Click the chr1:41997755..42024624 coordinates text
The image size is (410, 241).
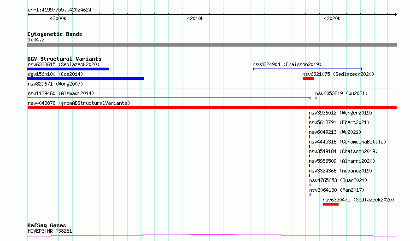tap(59, 10)
